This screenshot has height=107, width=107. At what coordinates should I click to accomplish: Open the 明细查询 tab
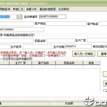(5, 9)
